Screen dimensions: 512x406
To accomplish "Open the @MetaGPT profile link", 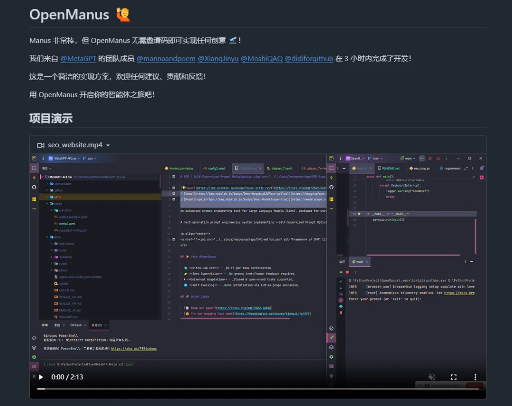I will coord(78,59).
